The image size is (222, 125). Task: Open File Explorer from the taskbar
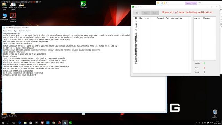click(x=25, y=123)
